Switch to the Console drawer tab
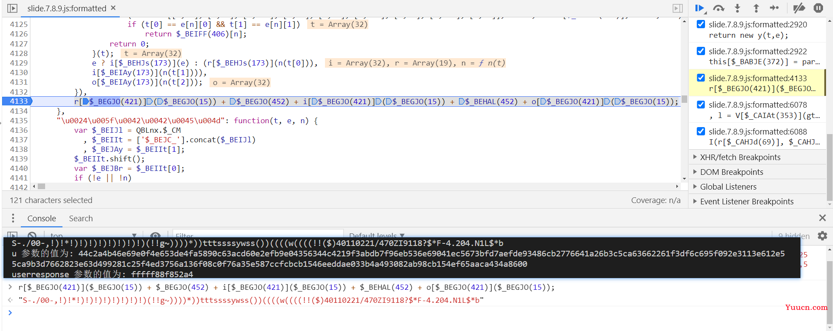This screenshot has width=833, height=331. point(42,218)
